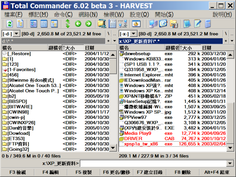Sort right panel by 檔名 column

coord(142,48)
